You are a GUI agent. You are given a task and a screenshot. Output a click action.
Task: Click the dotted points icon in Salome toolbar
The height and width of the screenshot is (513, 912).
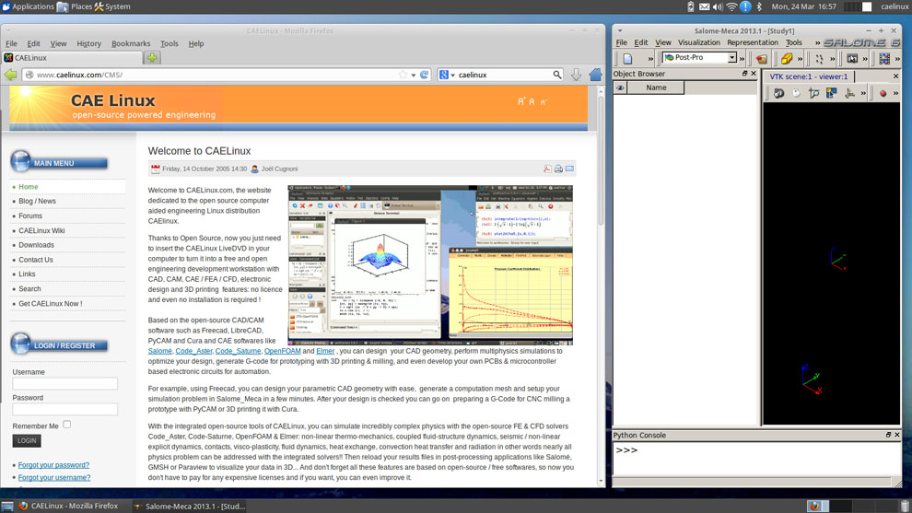820,58
